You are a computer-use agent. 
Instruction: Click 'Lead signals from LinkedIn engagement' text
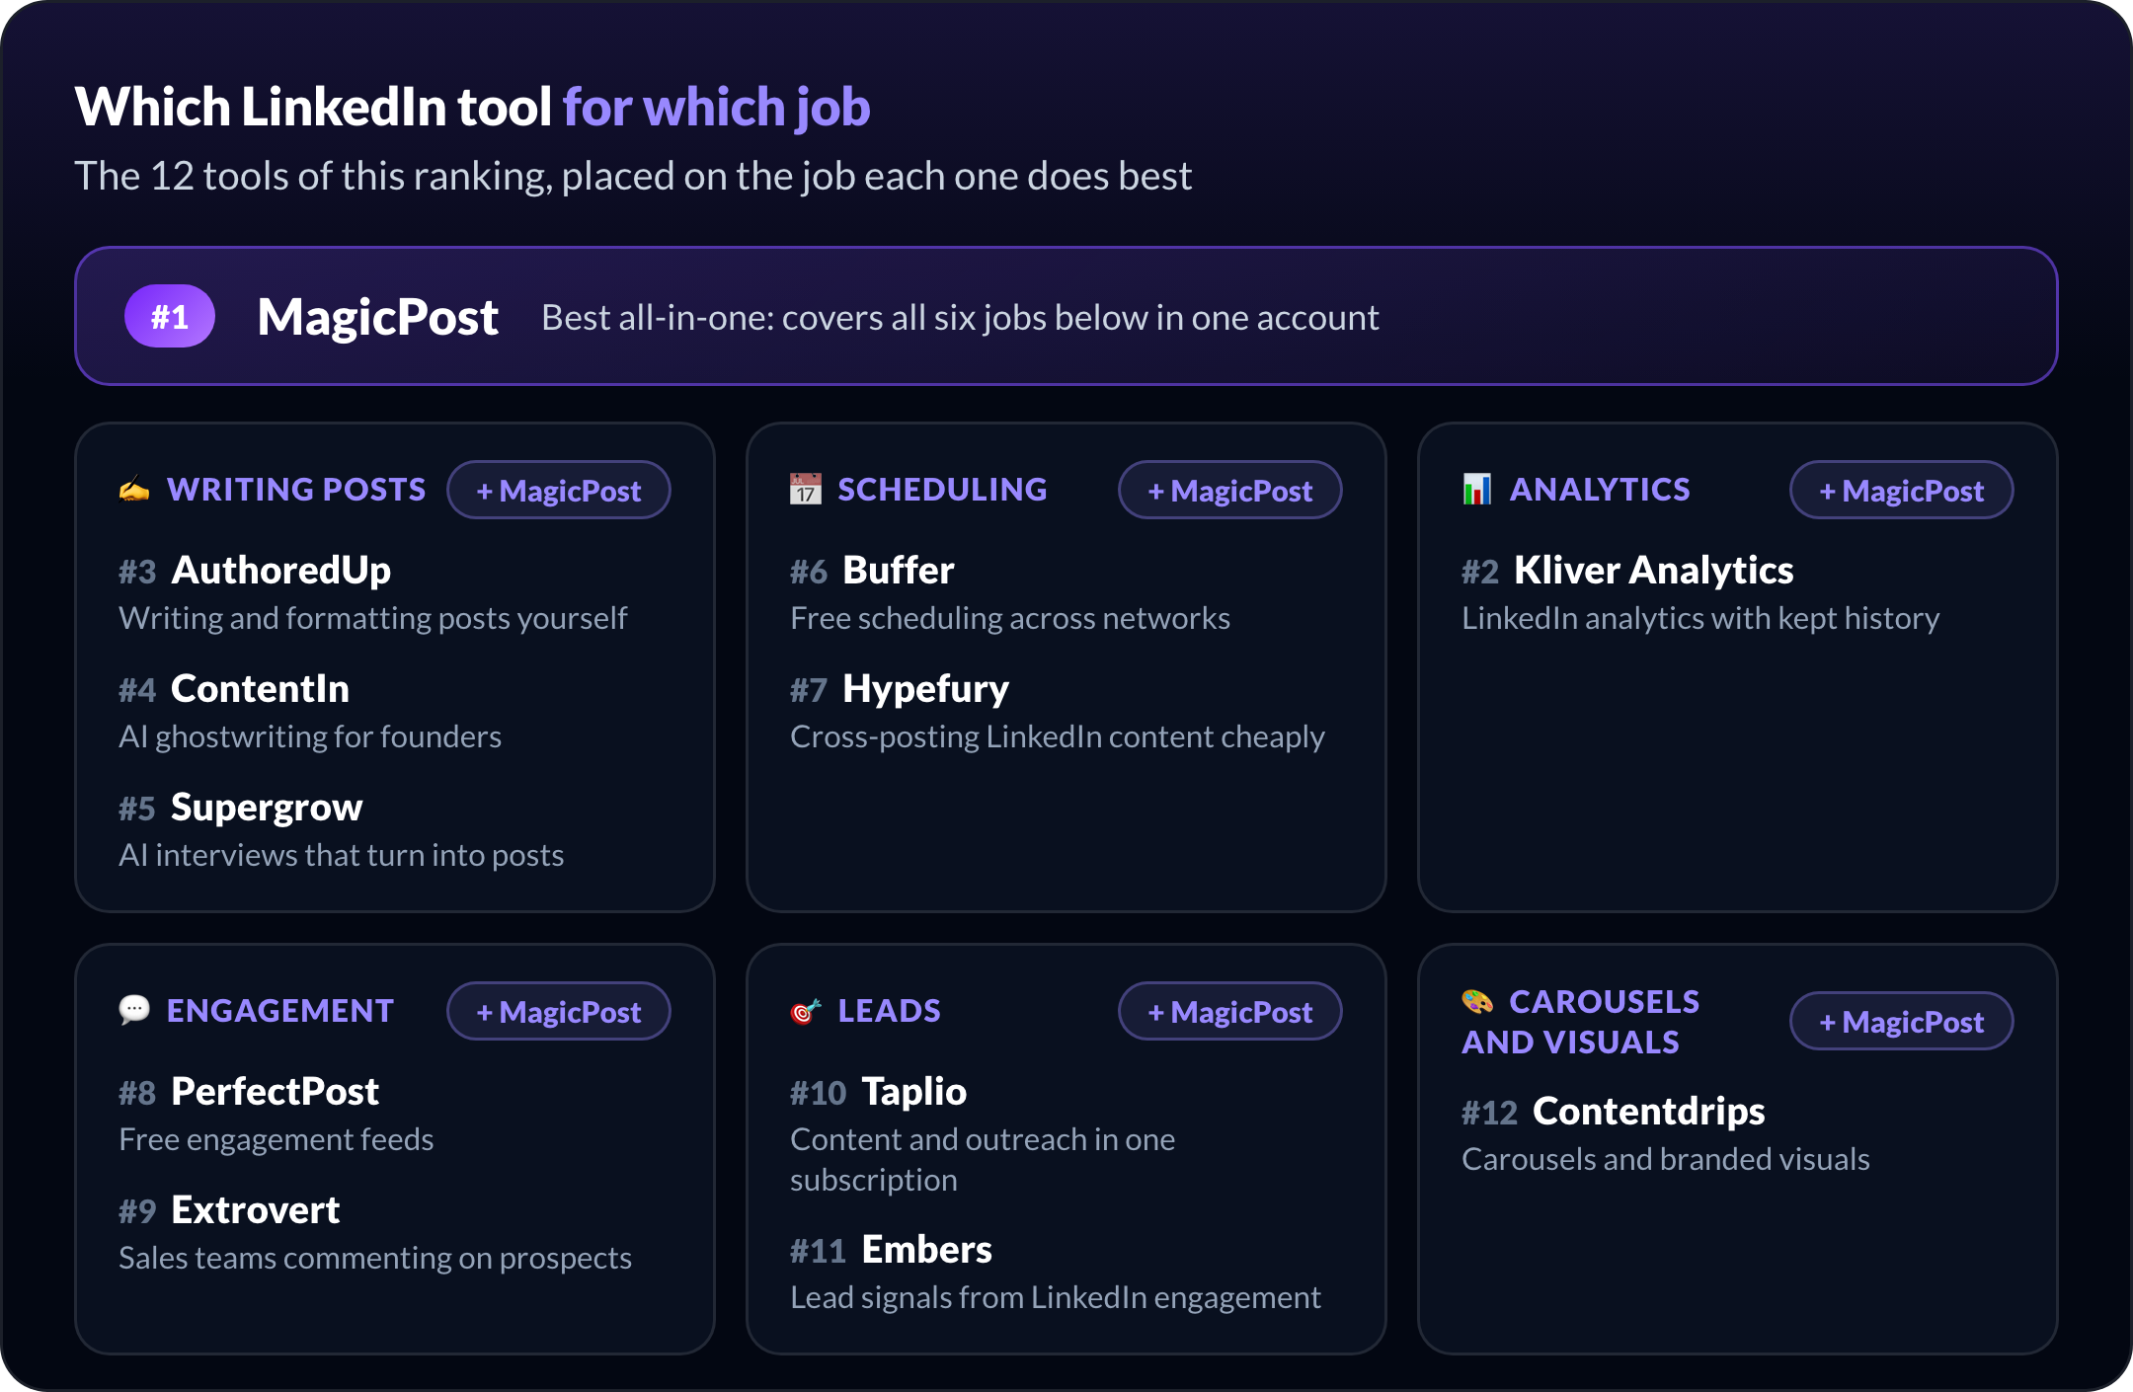[x=1056, y=1297]
